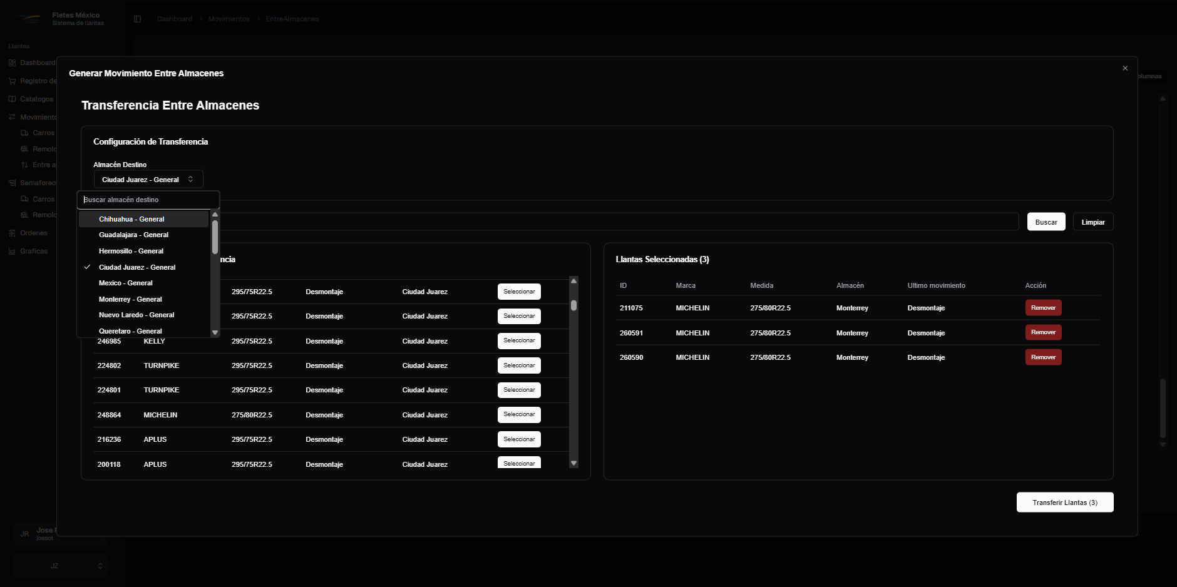Screen dimensions: 1177x587
Task: Remove tire 211075 from selection
Action: [x=1043, y=308]
